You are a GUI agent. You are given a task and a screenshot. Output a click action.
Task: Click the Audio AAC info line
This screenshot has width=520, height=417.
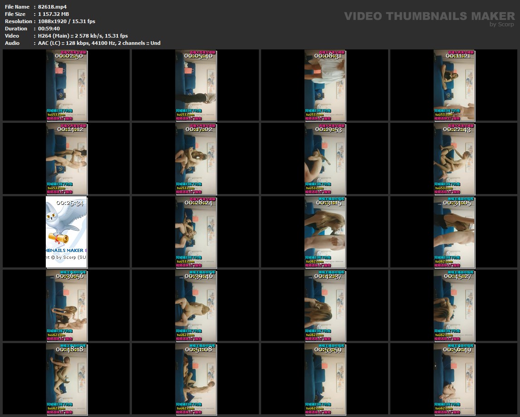pos(99,43)
